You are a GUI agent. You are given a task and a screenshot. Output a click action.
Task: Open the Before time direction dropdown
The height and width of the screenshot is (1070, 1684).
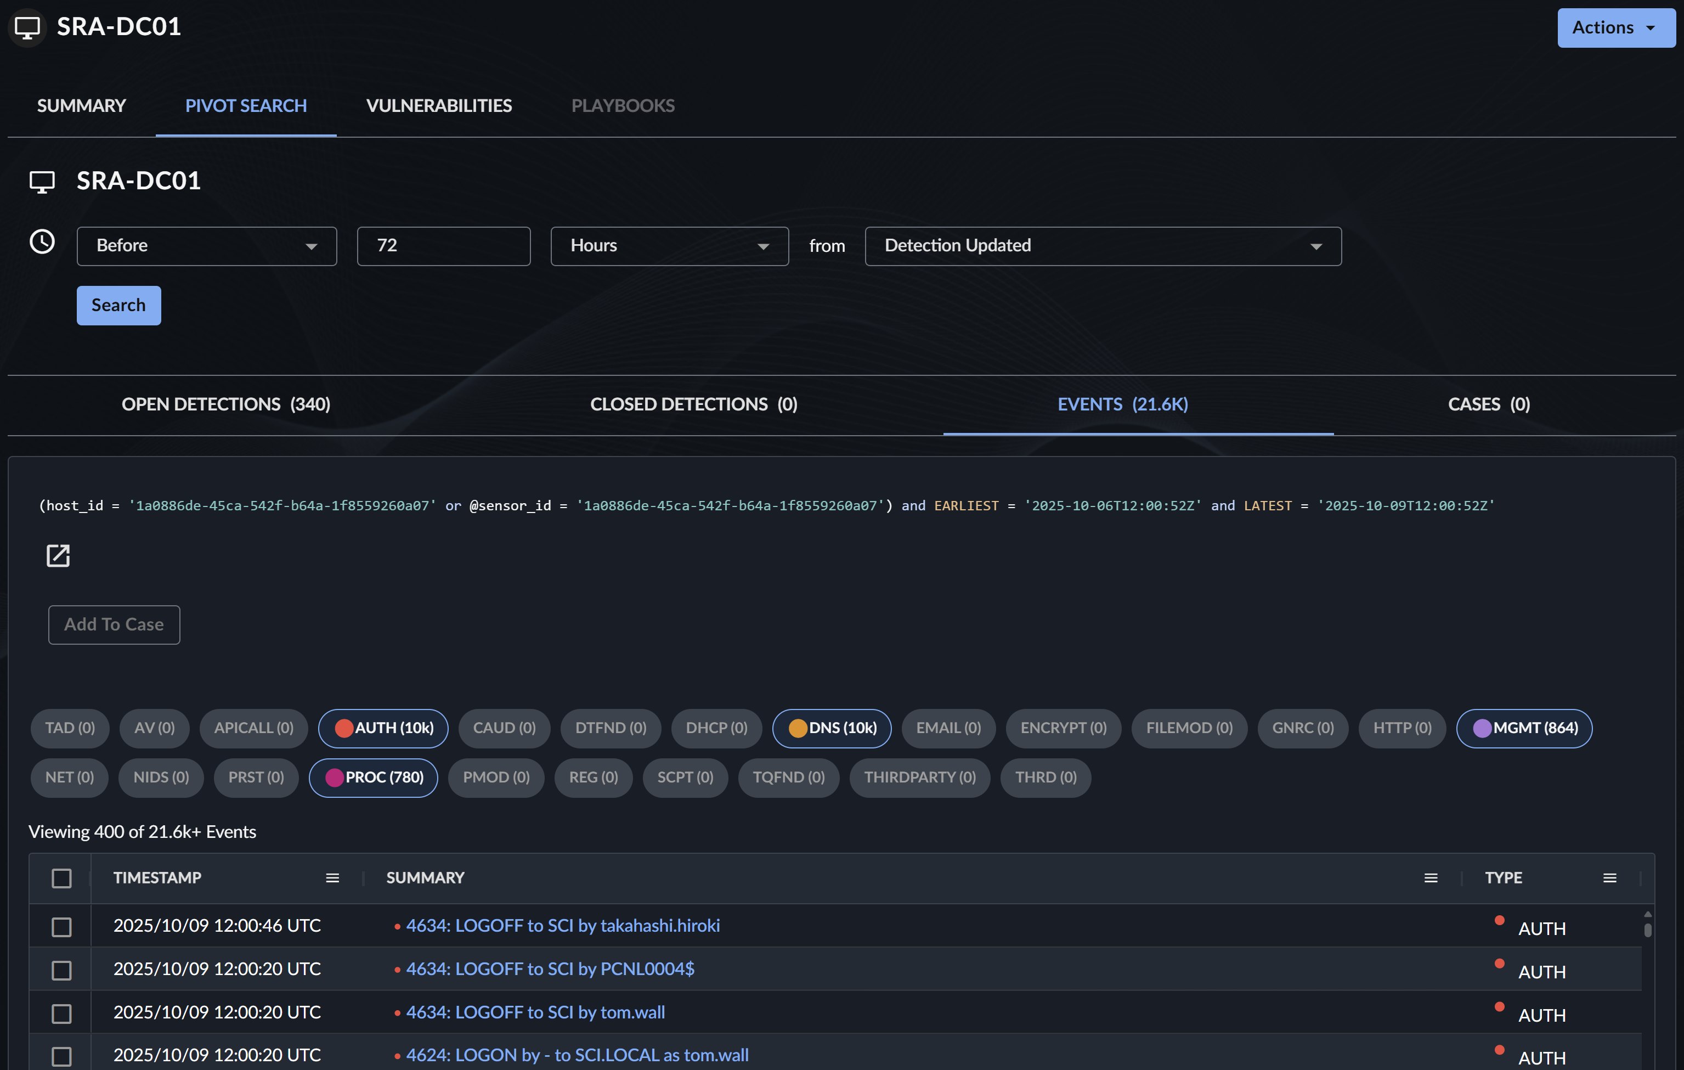click(x=206, y=245)
